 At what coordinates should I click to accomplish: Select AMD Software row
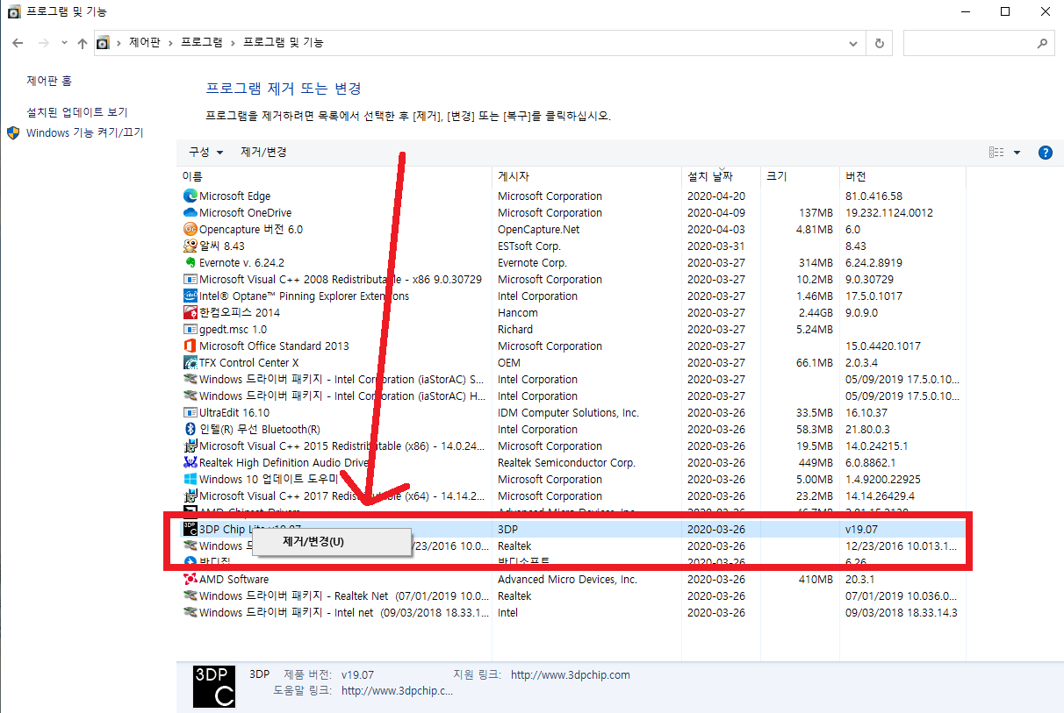coord(572,580)
